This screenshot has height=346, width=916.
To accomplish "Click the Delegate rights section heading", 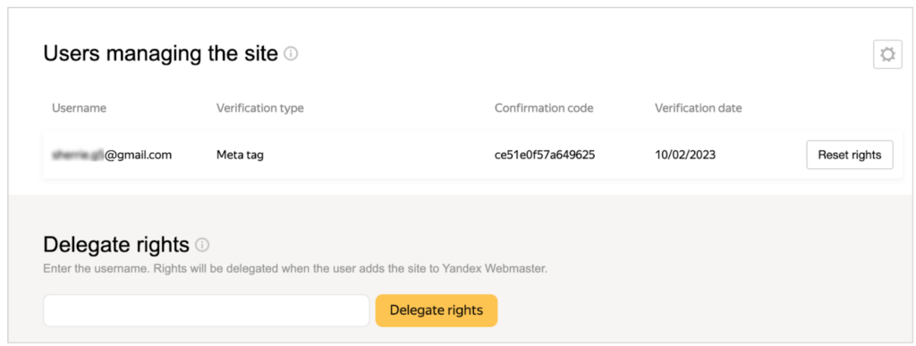I will pos(116,245).
